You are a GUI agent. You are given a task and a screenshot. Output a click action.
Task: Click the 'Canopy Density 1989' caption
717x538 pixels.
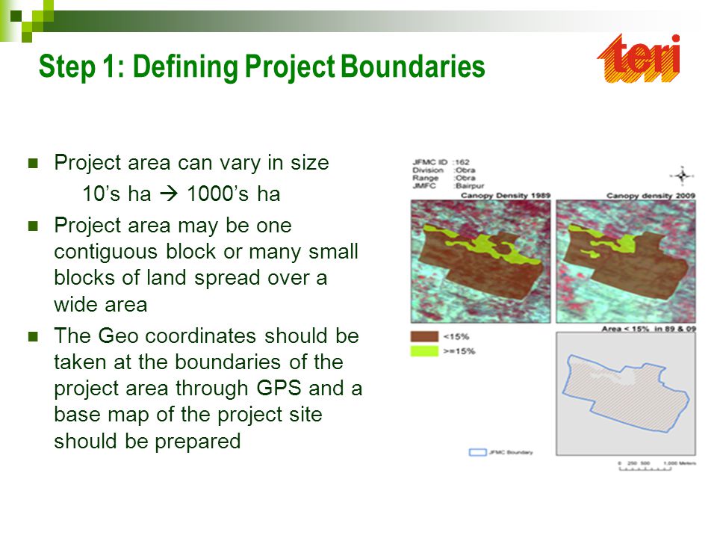(506, 195)
